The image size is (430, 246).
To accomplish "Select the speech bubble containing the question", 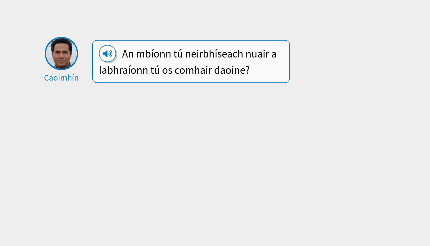I will (x=191, y=61).
